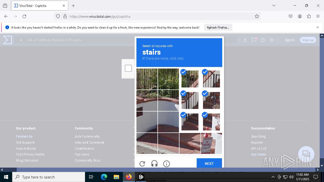Show hidden system tray icons
324x182 pixels.
tap(273, 177)
